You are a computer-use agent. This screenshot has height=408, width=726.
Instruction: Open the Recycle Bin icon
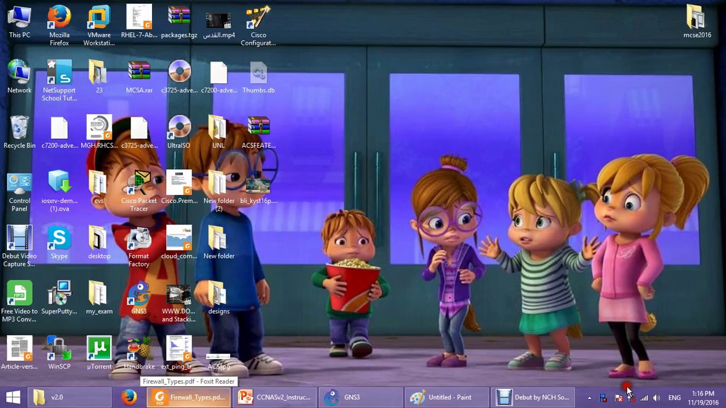pyautogui.click(x=19, y=133)
